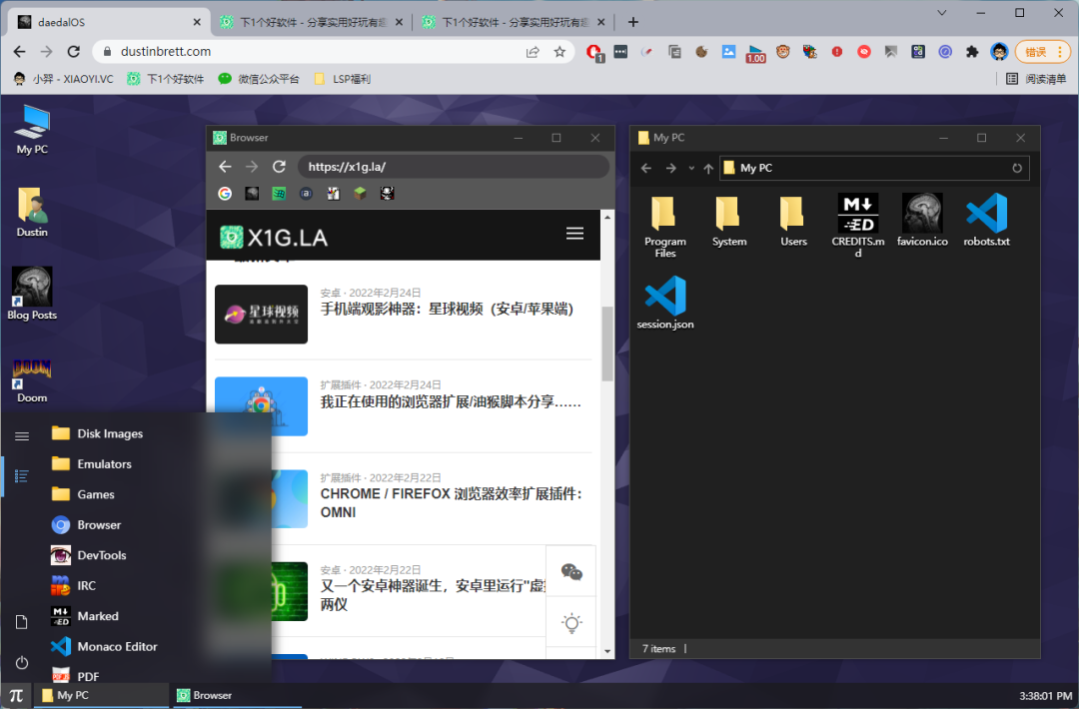The height and width of the screenshot is (709, 1079).
Task: Toggle the pi start menu button
Action: tap(16, 695)
